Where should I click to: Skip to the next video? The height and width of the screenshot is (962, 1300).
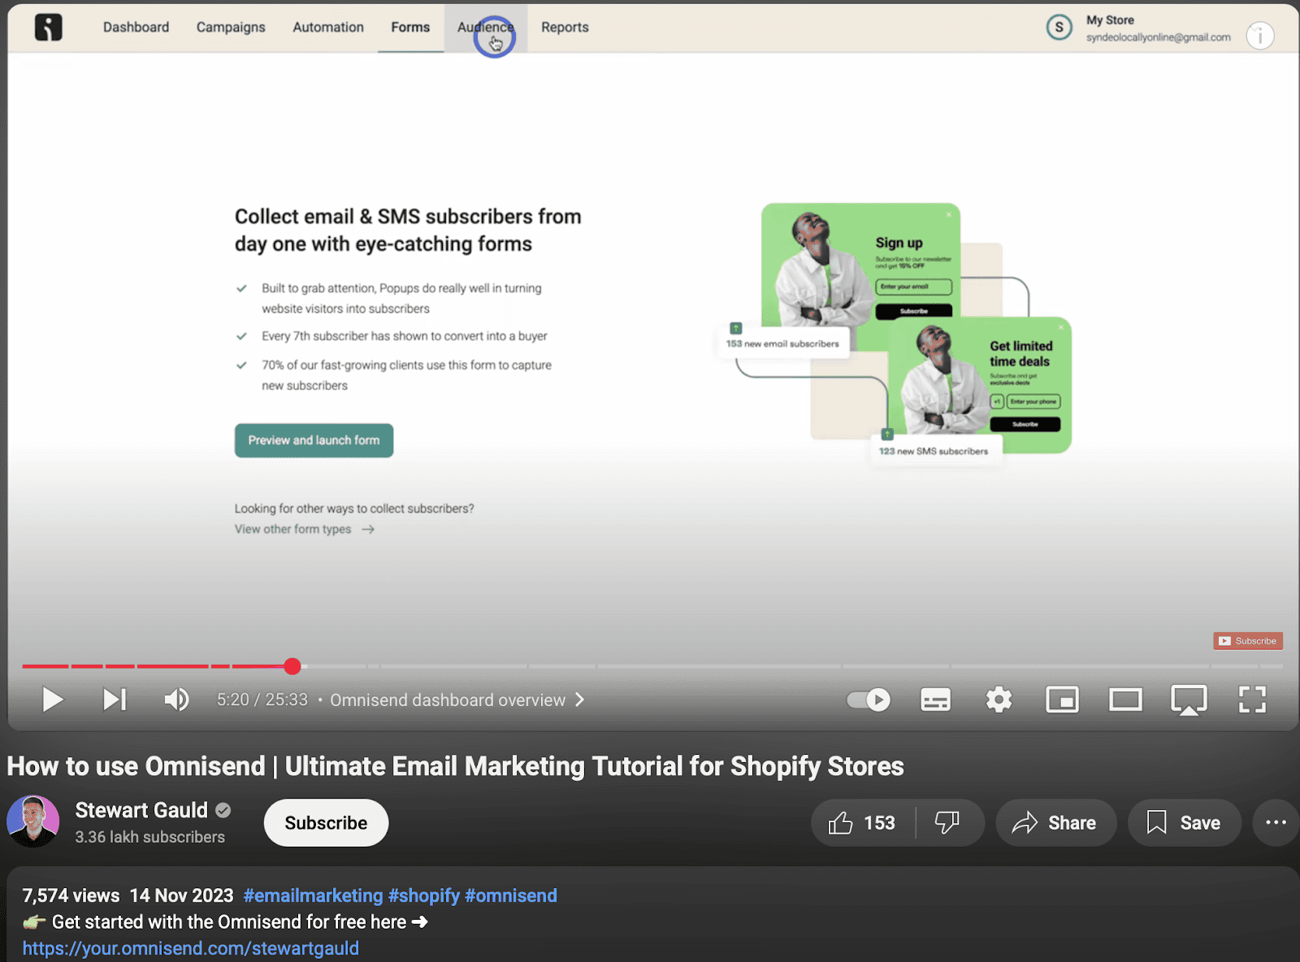[x=115, y=700]
